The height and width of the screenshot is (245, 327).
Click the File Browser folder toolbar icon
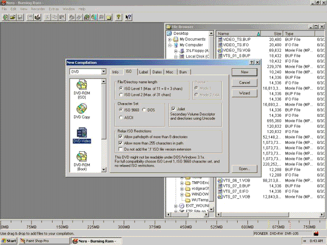[x=109, y=17]
